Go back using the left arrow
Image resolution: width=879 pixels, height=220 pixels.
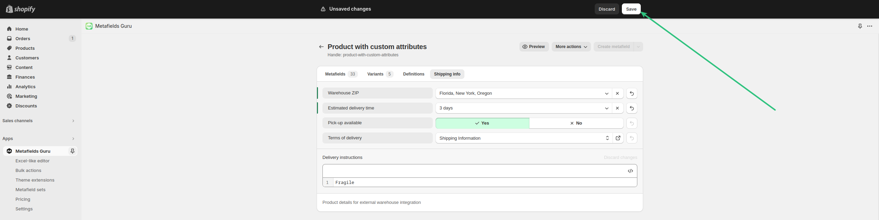pos(321,47)
